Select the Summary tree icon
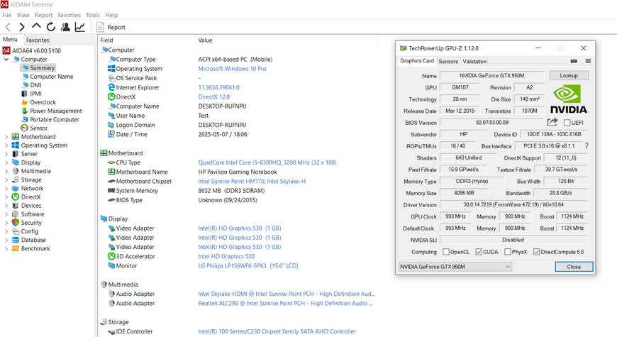 (26, 67)
